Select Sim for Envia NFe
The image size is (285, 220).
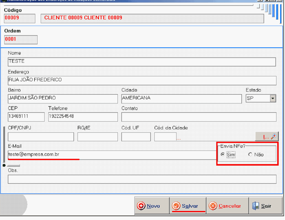[x=223, y=155]
